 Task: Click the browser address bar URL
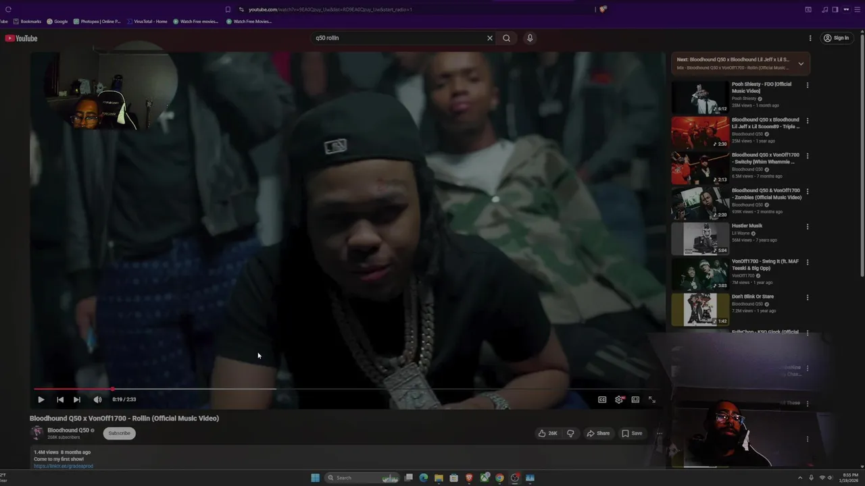[x=330, y=9]
